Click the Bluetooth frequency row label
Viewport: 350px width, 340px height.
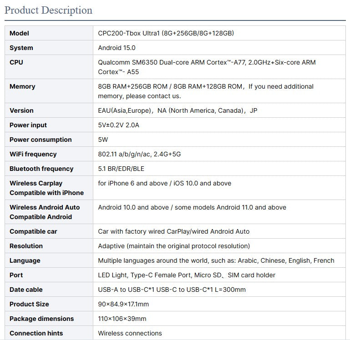[x=41, y=169]
